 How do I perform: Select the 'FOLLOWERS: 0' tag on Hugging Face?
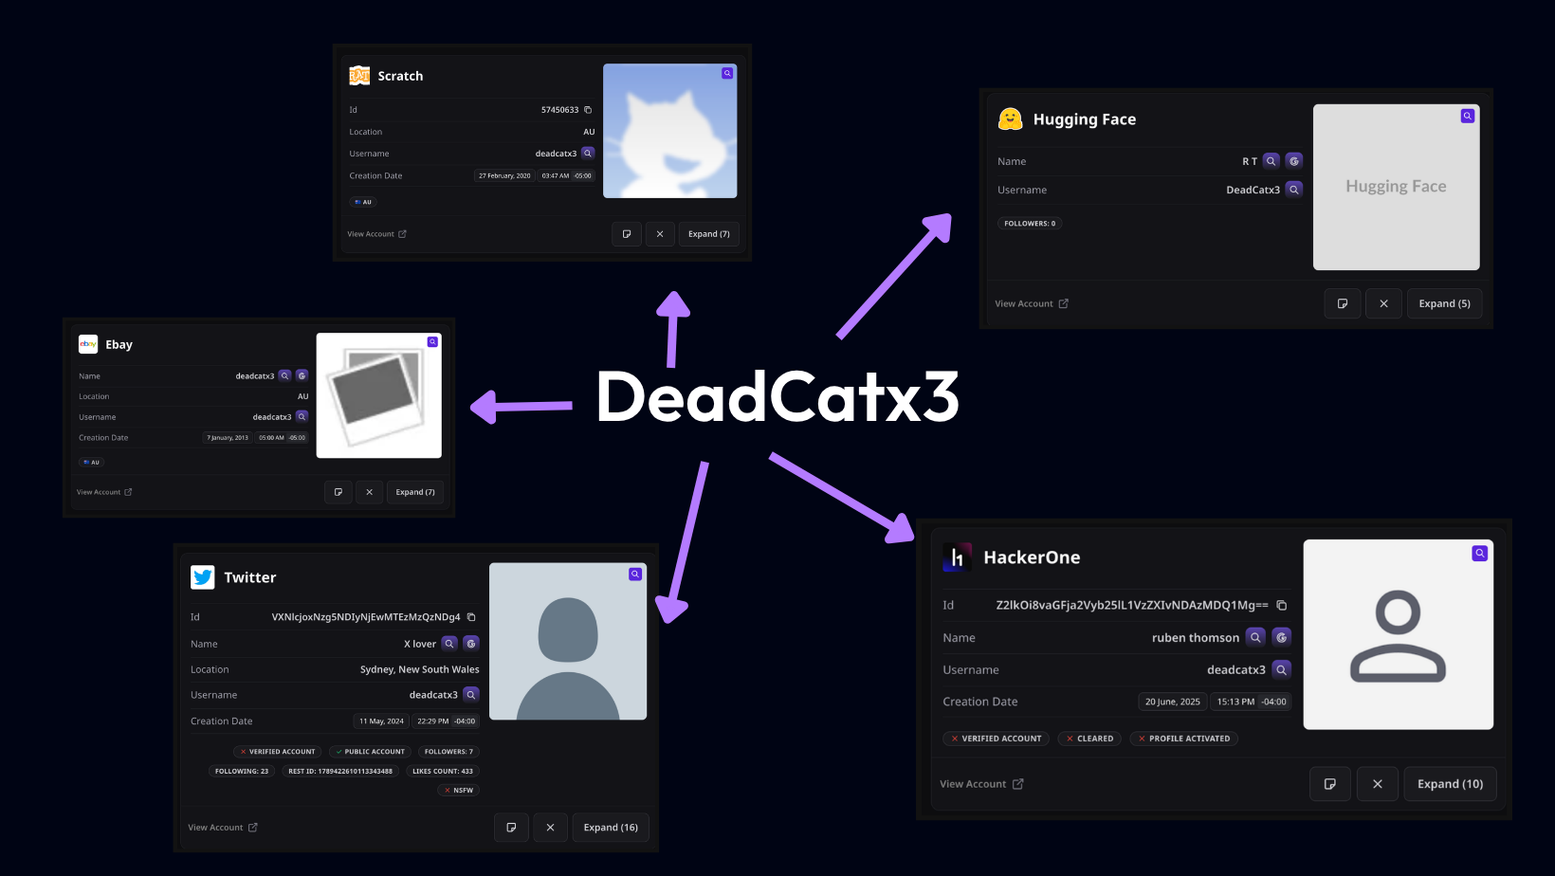(1030, 224)
